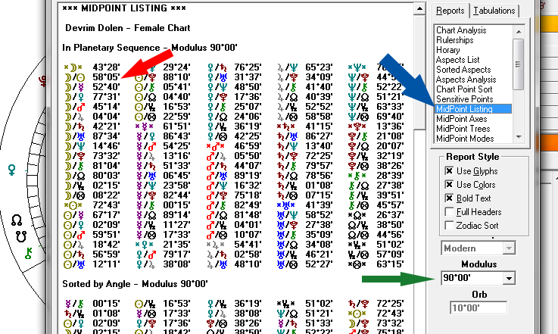Click Saturn position value 41°15'

(x=320, y=126)
